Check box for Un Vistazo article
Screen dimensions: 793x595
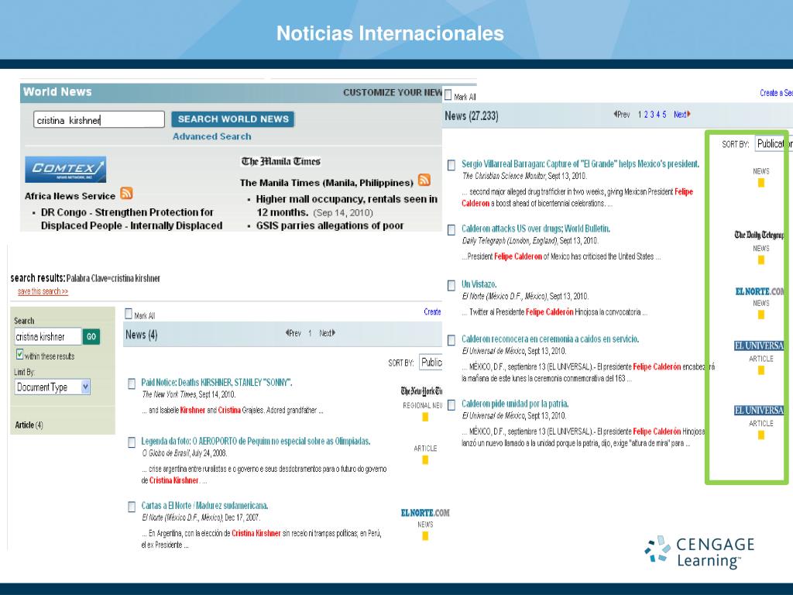click(451, 285)
